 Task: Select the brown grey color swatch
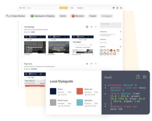[53, 102]
